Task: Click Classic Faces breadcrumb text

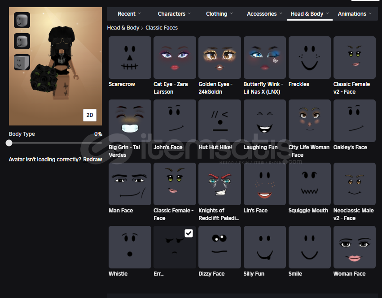Action: tap(162, 28)
